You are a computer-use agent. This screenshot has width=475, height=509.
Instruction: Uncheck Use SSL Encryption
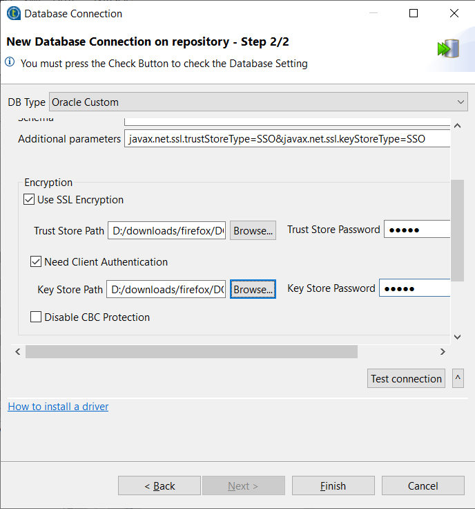pos(29,200)
